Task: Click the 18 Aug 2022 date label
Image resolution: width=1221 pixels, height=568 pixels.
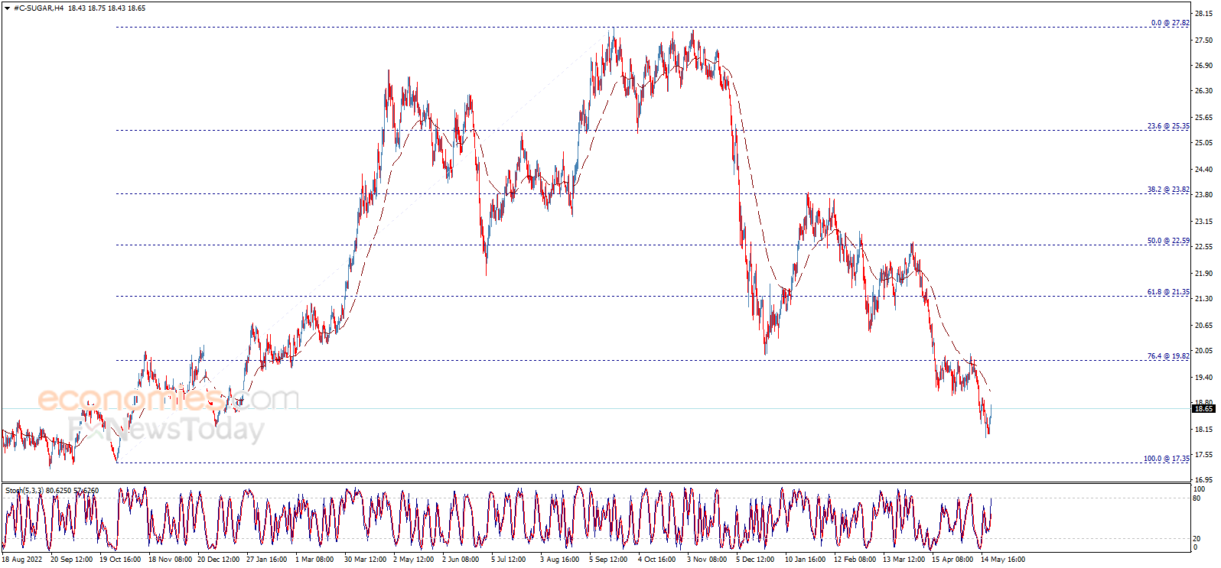Action: tap(22, 559)
